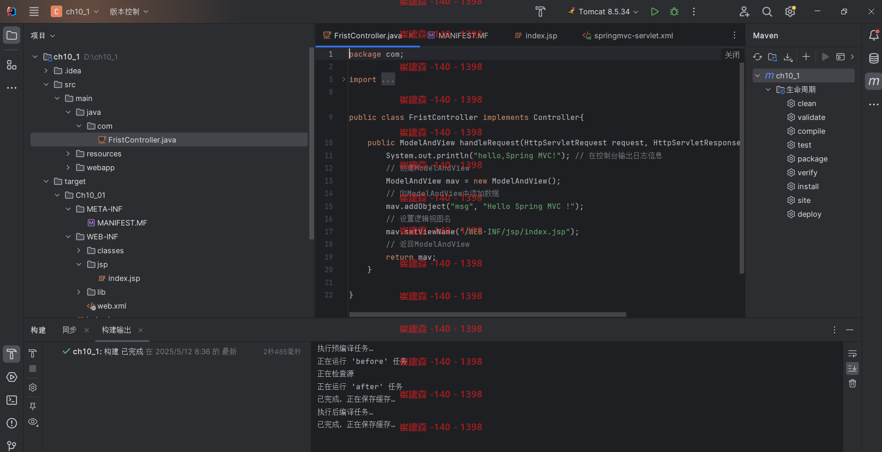Open the Build tool window hammer
882x452 pixels.
12,354
